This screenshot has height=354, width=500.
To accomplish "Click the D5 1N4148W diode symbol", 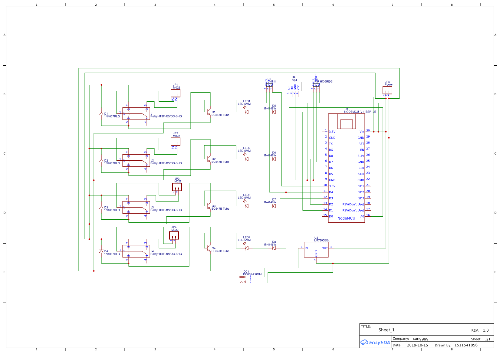I will coord(274,112).
